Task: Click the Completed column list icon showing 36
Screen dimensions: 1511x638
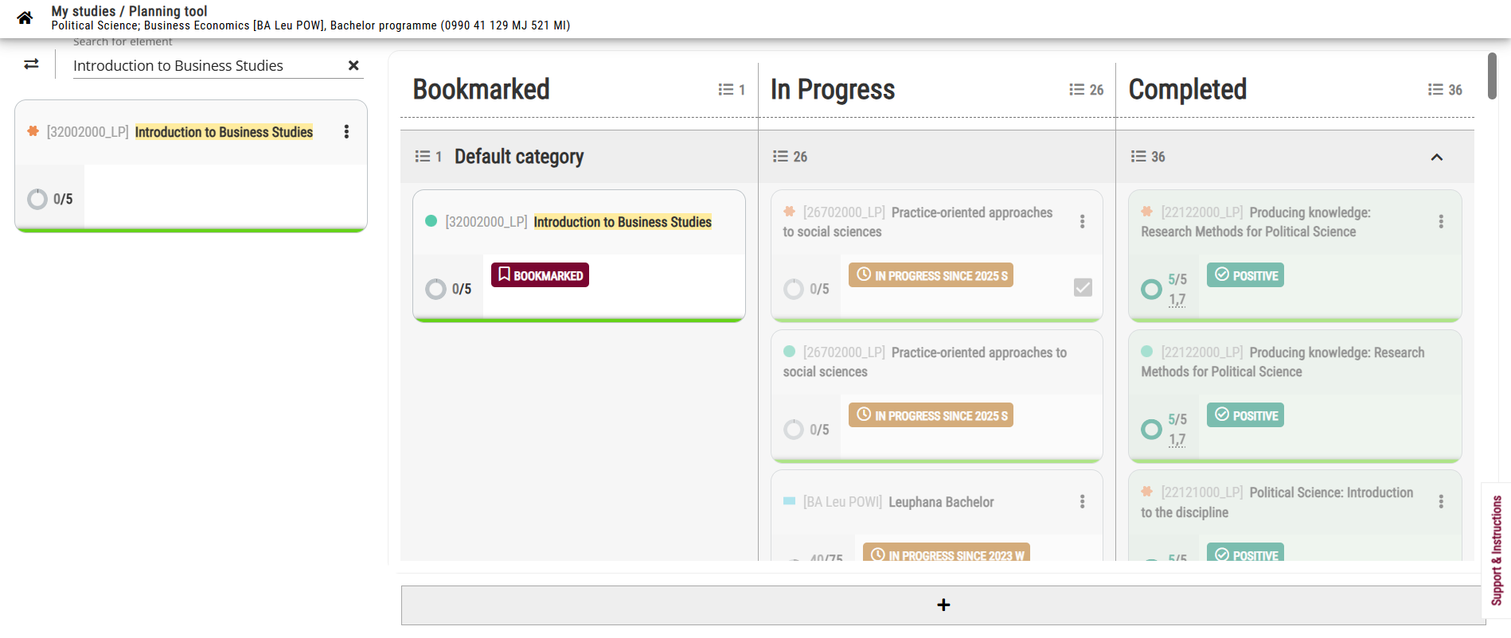Action: coord(1445,90)
